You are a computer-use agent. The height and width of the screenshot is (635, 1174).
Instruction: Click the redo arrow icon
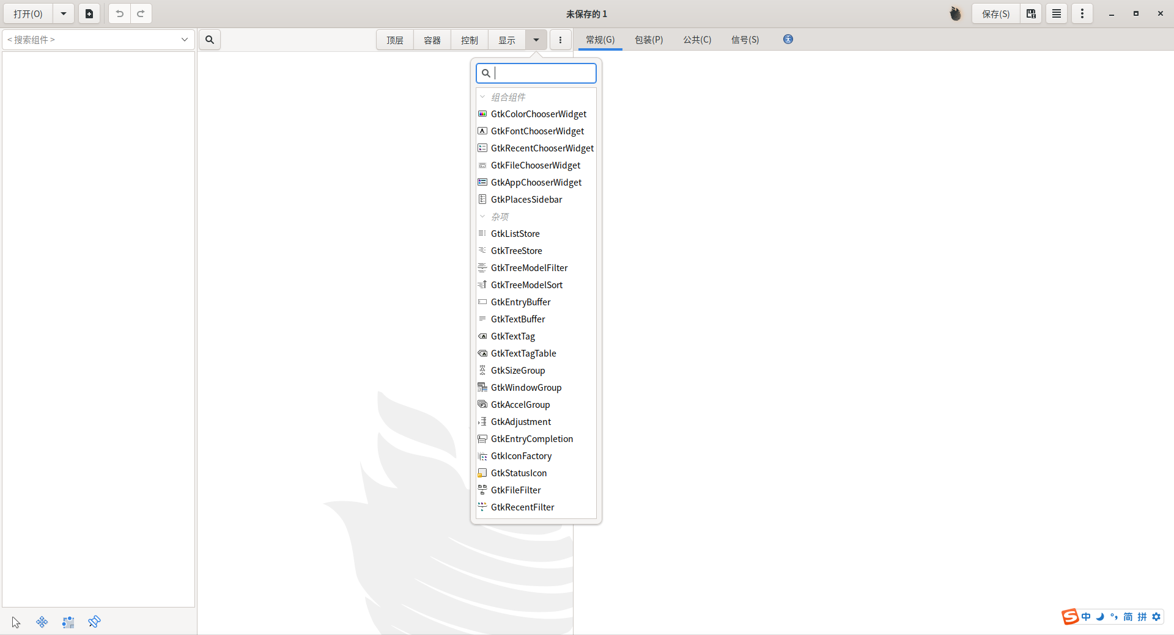[x=141, y=13]
